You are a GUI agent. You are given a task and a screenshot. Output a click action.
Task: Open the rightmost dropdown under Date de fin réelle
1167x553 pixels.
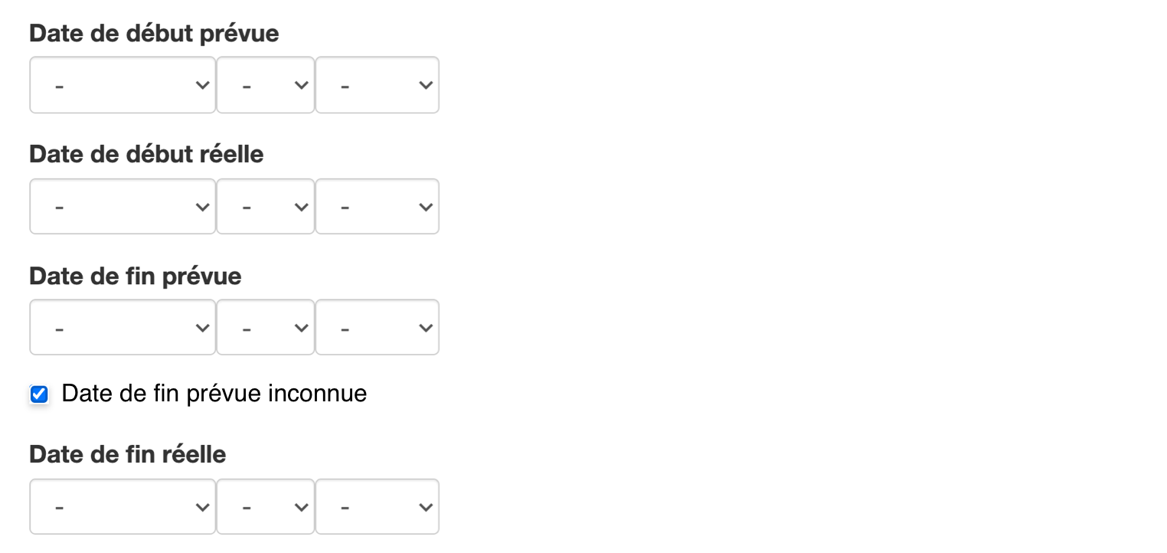(377, 507)
